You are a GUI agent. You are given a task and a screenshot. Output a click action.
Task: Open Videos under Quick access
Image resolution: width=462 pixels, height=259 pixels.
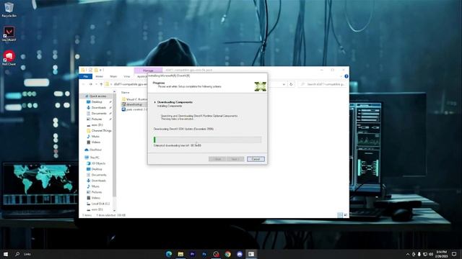click(x=96, y=142)
